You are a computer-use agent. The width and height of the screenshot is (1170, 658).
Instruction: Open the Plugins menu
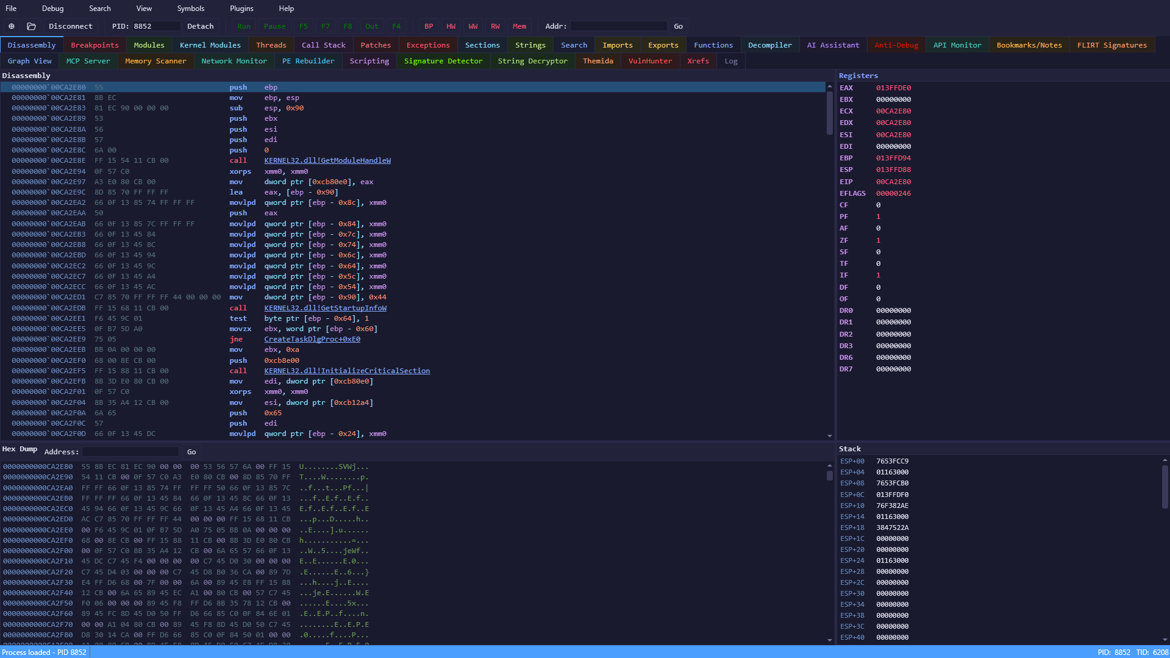click(241, 9)
